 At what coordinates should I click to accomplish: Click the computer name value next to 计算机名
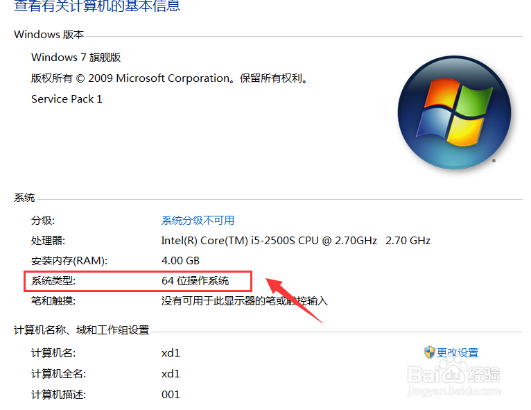[x=171, y=353]
